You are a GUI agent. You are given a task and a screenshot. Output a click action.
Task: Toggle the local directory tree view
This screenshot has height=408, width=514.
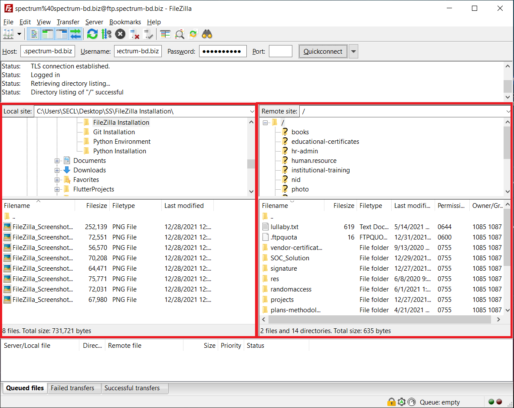click(x=48, y=34)
